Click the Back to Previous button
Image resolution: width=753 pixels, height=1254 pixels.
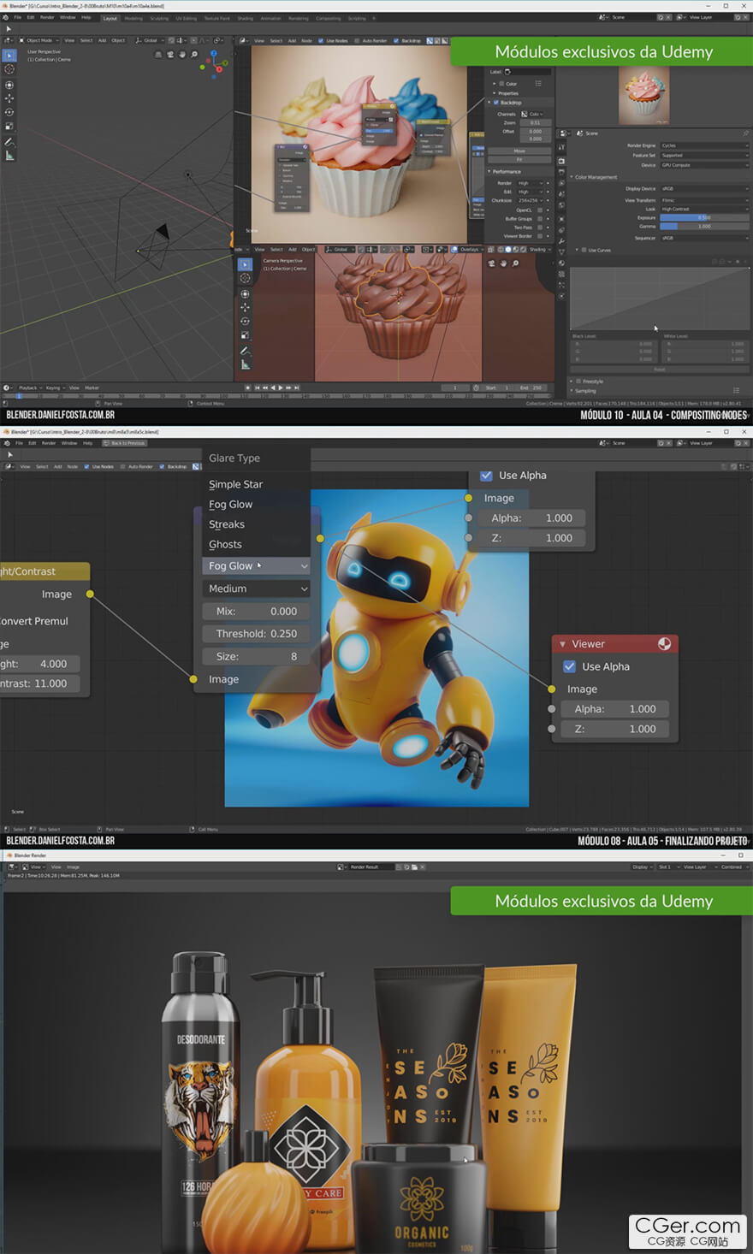124,443
